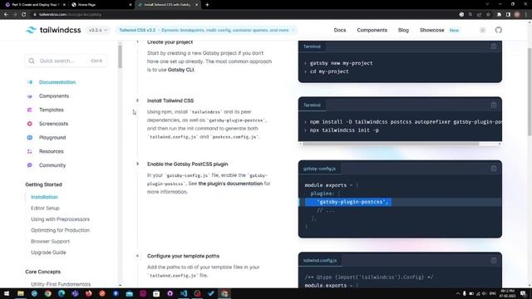
Task: Open the Showcase nav item
Action: (431, 30)
